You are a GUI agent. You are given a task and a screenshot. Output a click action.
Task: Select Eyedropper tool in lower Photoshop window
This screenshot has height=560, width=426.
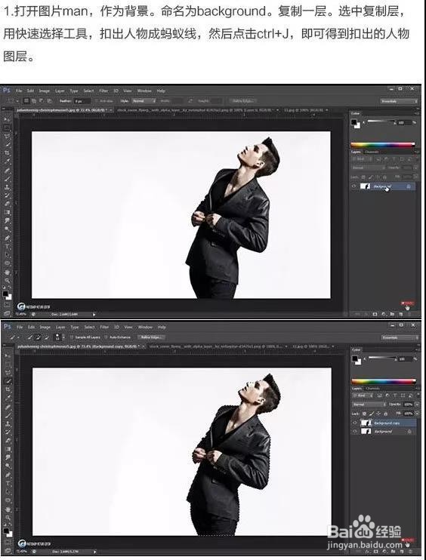coord(8,398)
